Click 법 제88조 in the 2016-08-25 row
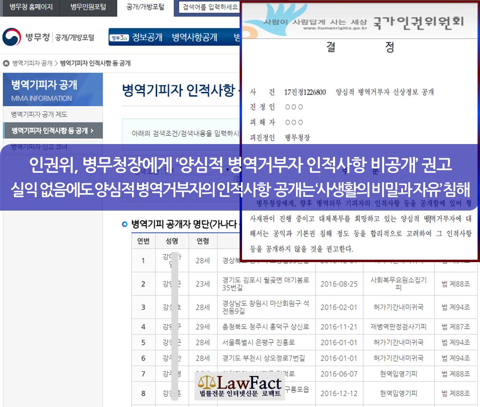The image size is (480, 407). [456, 284]
